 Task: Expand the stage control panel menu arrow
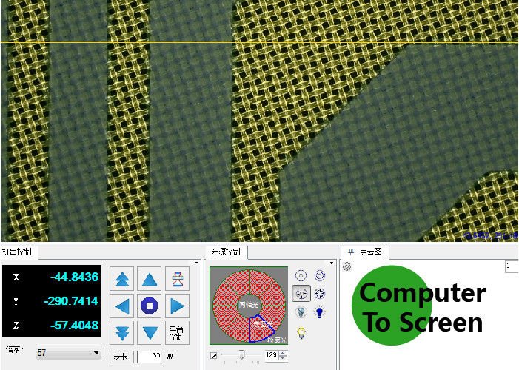tap(196, 262)
